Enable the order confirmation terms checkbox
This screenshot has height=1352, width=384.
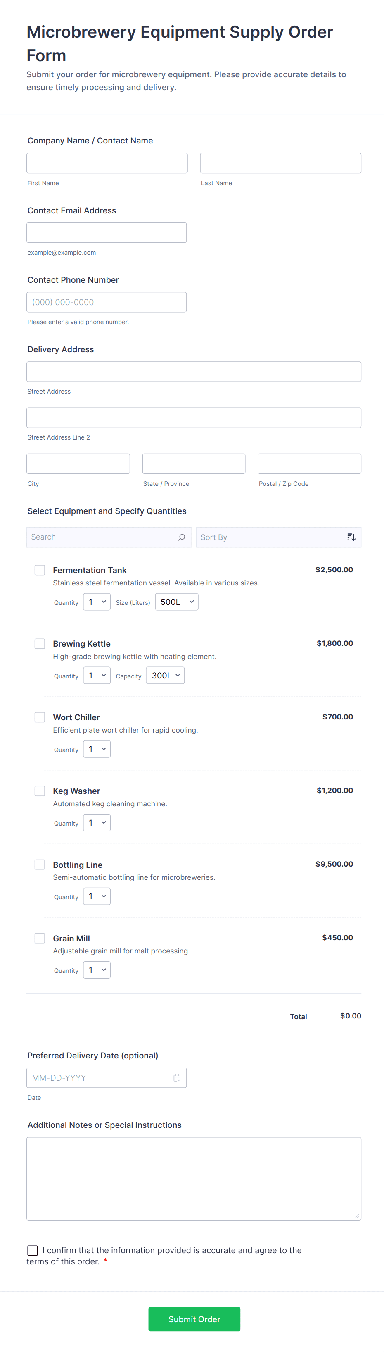[x=33, y=1250]
